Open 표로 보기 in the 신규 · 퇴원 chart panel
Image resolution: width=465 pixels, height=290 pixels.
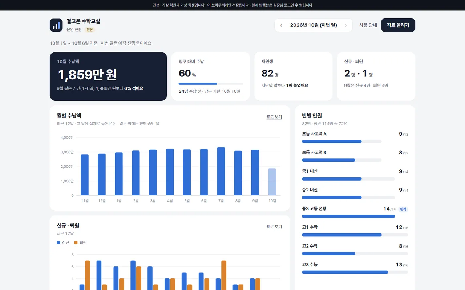click(x=274, y=227)
